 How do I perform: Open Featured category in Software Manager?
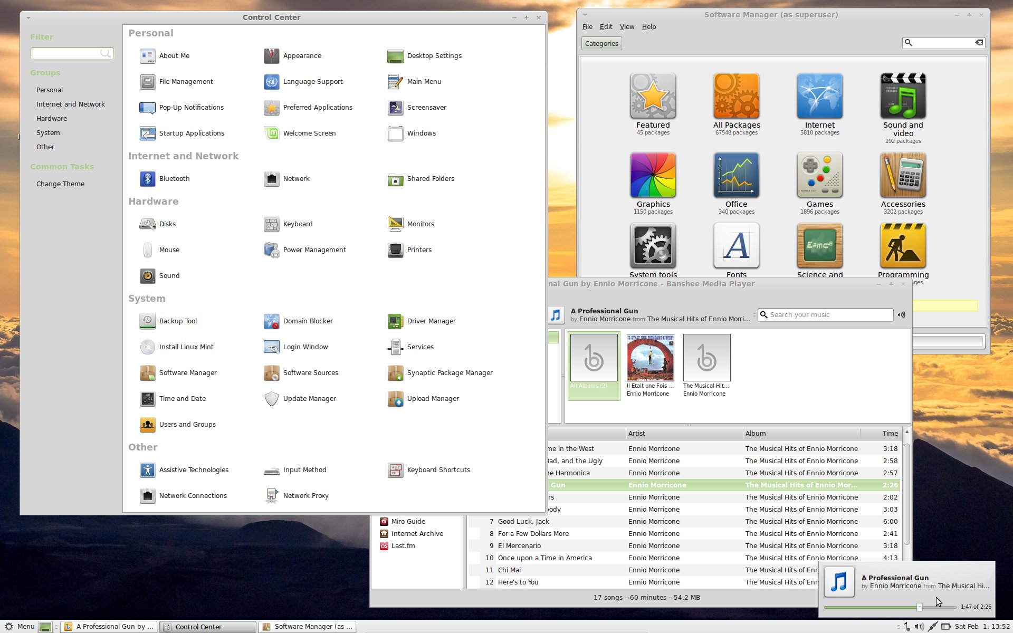click(653, 104)
